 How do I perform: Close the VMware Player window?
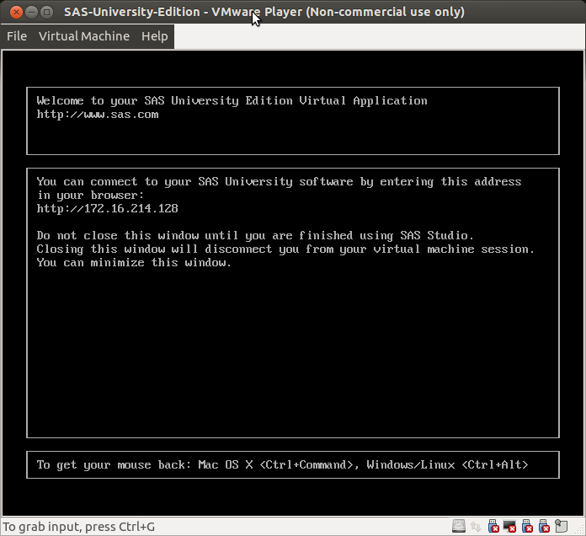(x=13, y=12)
